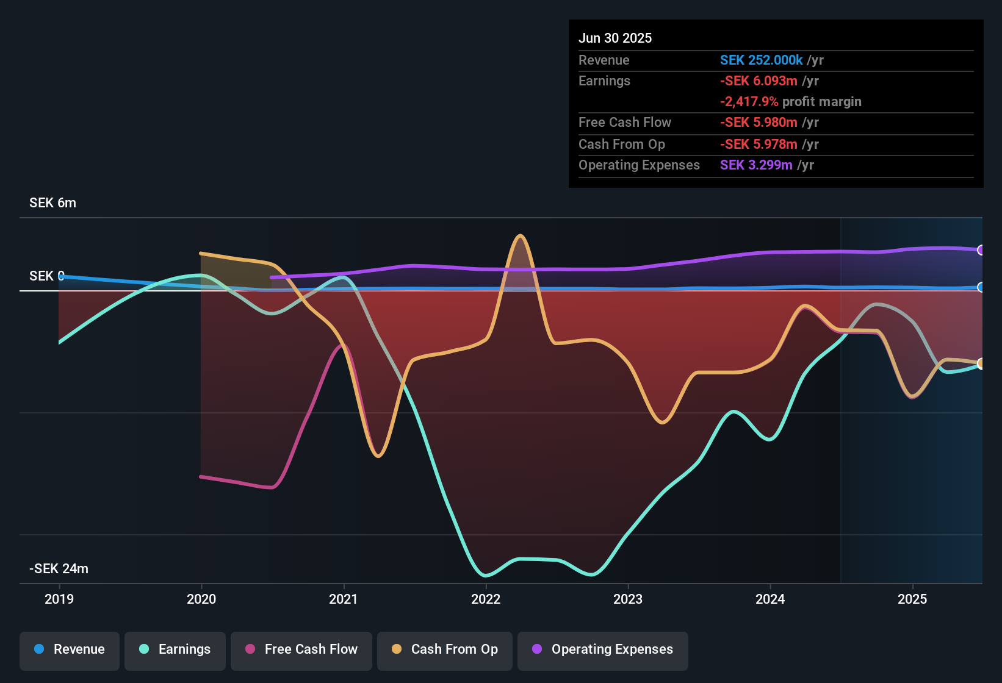The width and height of the screenshot is (1002, 683).
Task: Click the orange Cash From Op legend dot
Action: 397,649
